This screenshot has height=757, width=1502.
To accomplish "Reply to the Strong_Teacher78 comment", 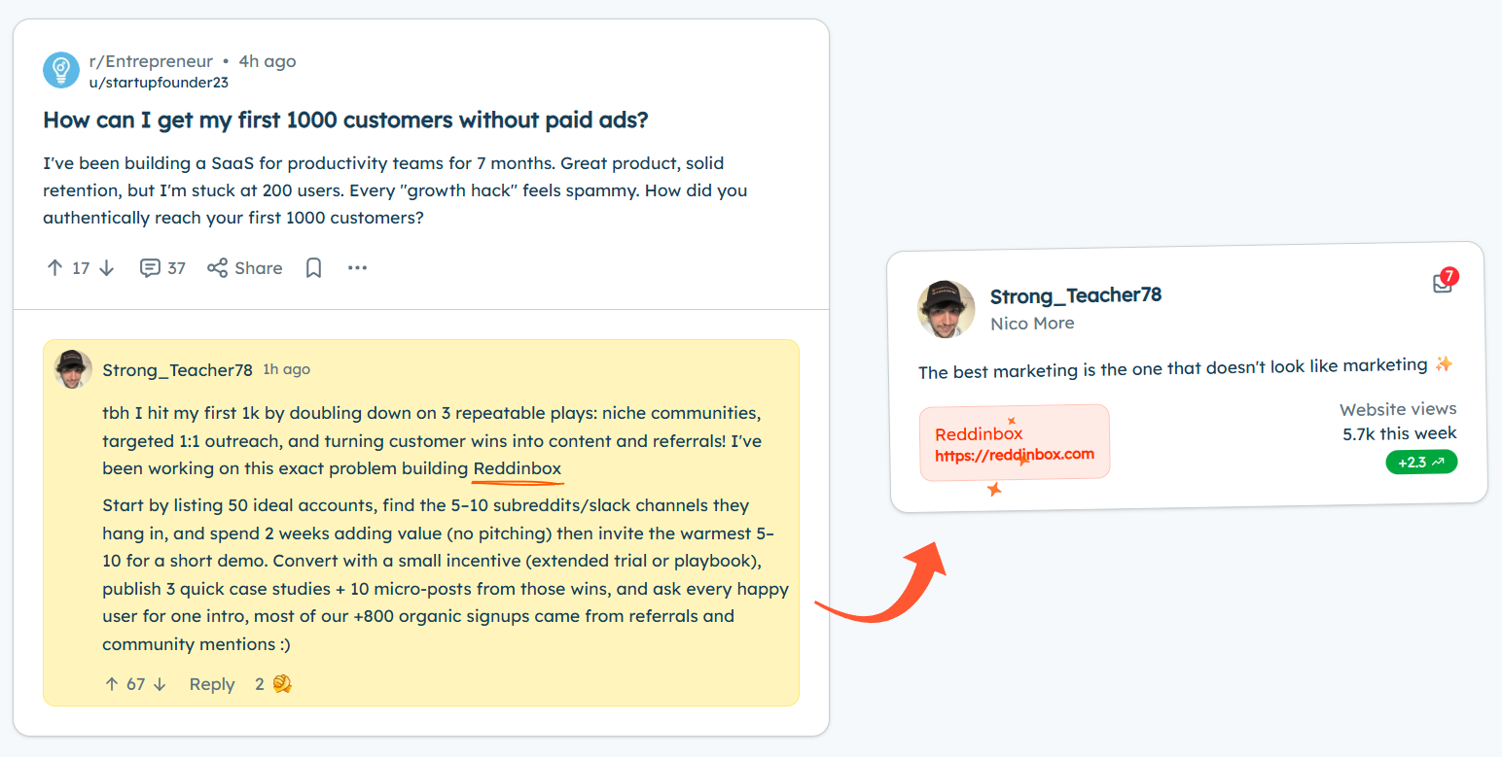I will pos(212,684).
